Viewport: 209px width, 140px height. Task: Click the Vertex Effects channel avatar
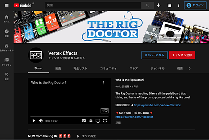[x=36, y=55]
